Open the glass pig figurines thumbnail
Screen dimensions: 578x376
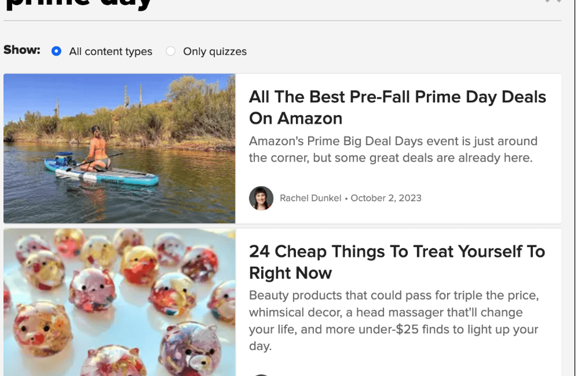coord(119,302)
